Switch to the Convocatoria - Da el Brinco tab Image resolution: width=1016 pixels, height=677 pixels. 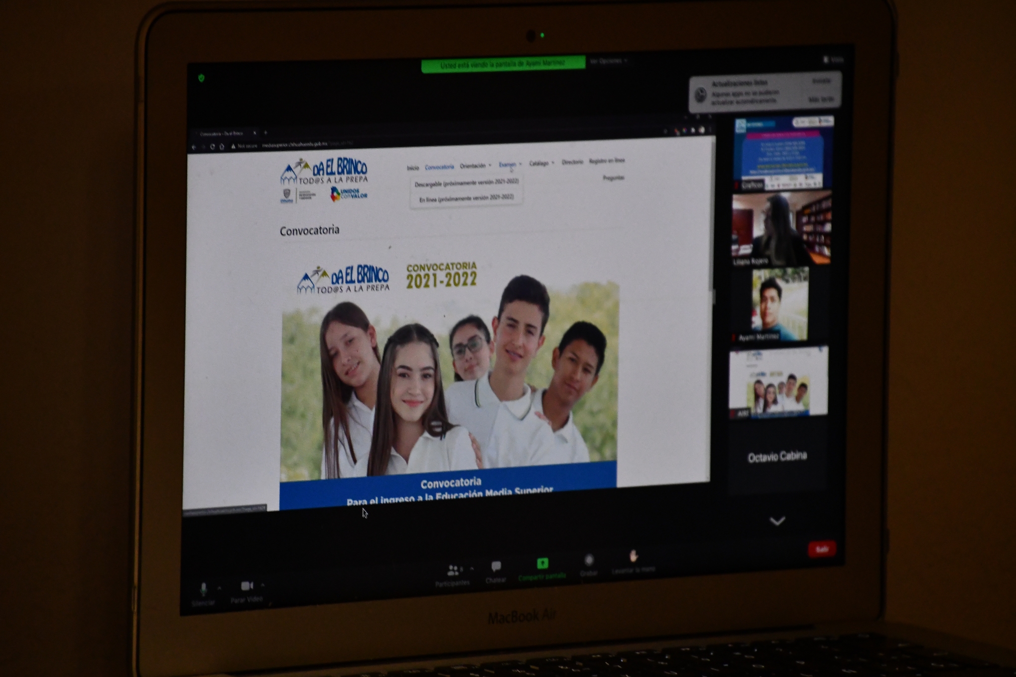tap(221, 133)
